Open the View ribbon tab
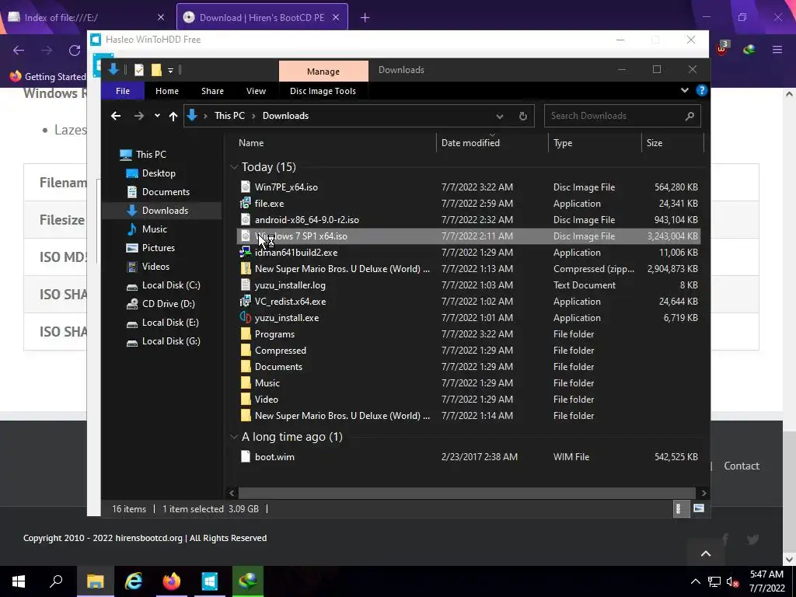 coord(256,91)
